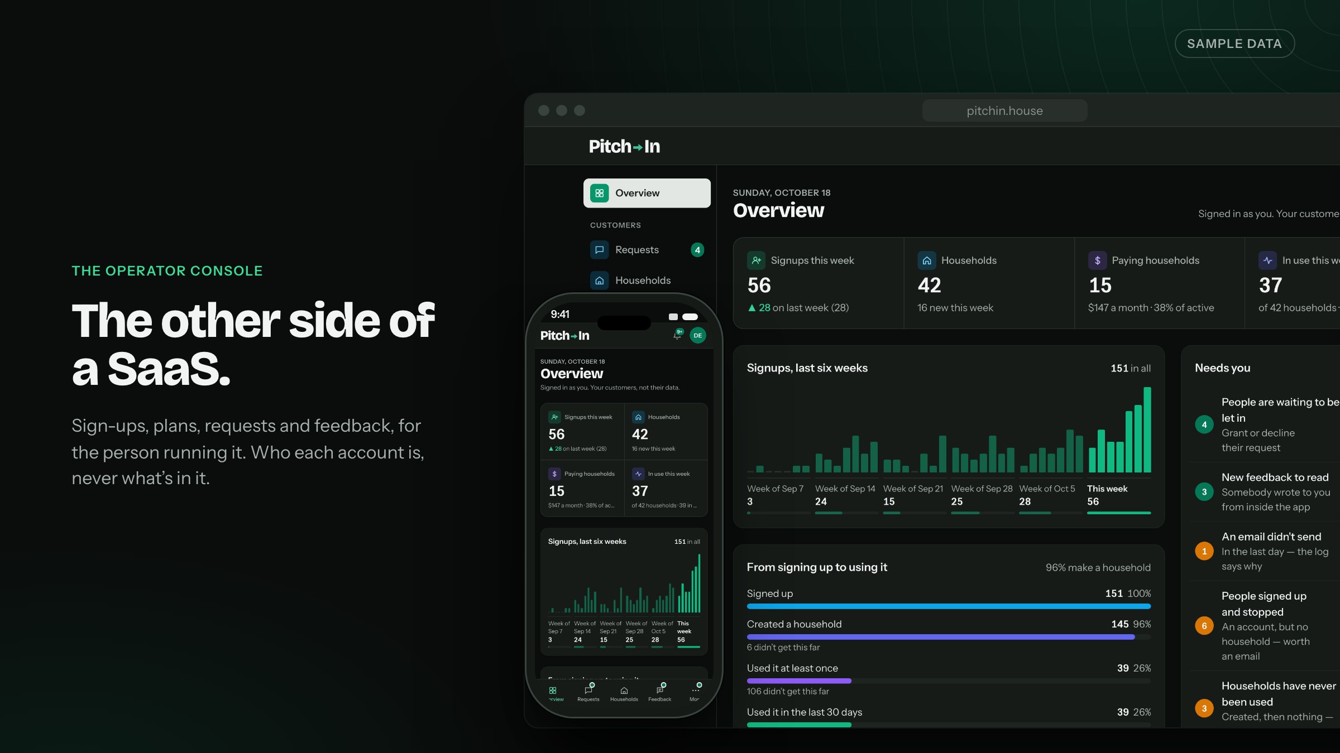Click the orange 1 badge for email didn't send
The image size is (1340, 753).
1204,551
